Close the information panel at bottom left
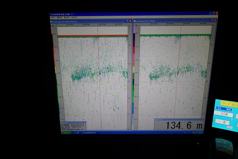The image size is (238, 159). (x=84, y=122)
